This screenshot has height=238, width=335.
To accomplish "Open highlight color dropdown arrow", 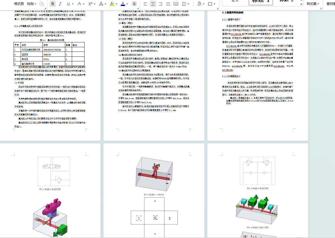I will (x=116, y=4).
